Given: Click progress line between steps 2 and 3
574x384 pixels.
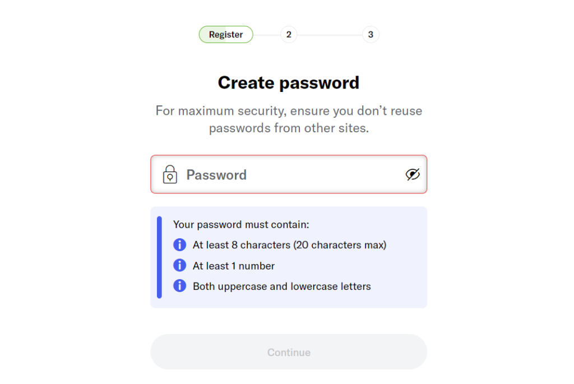Looking at the screenshot, I should 330,35.
